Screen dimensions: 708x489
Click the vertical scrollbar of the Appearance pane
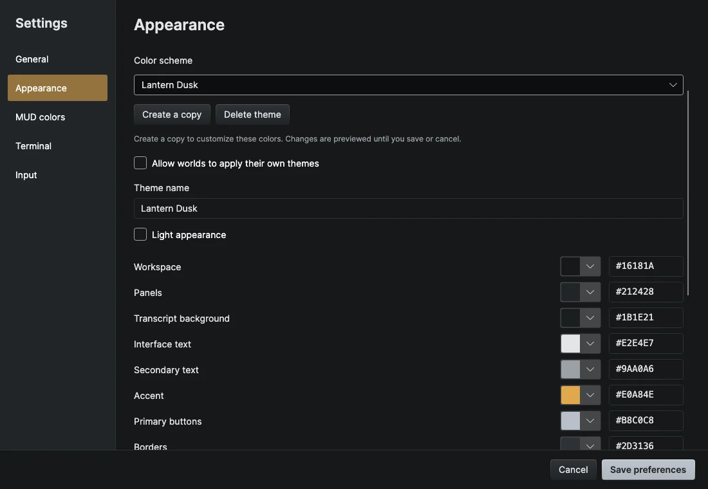click(x=687, y=193)
